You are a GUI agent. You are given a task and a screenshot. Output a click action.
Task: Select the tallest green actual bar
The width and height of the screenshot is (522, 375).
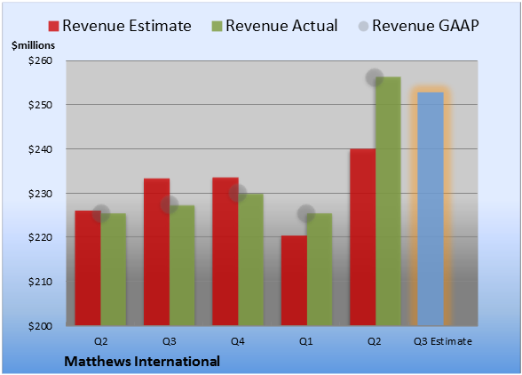(388, 202)
